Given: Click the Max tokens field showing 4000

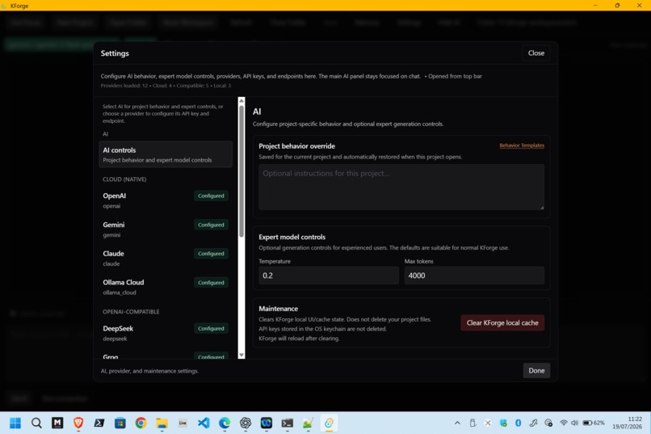Looking at the screenshot, I should 474,276.
